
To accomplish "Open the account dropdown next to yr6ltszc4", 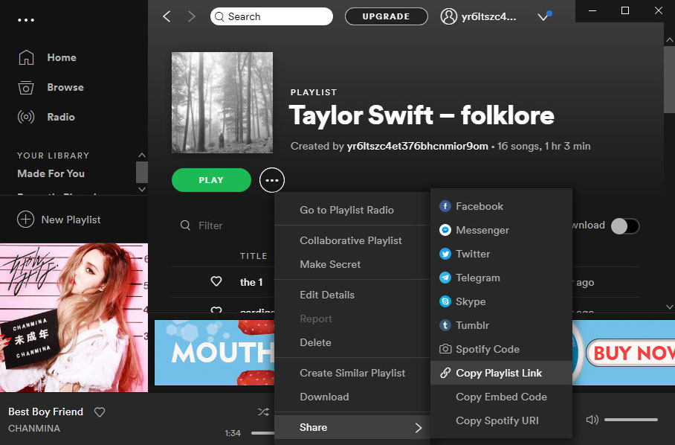I will [x=543, y=16].
